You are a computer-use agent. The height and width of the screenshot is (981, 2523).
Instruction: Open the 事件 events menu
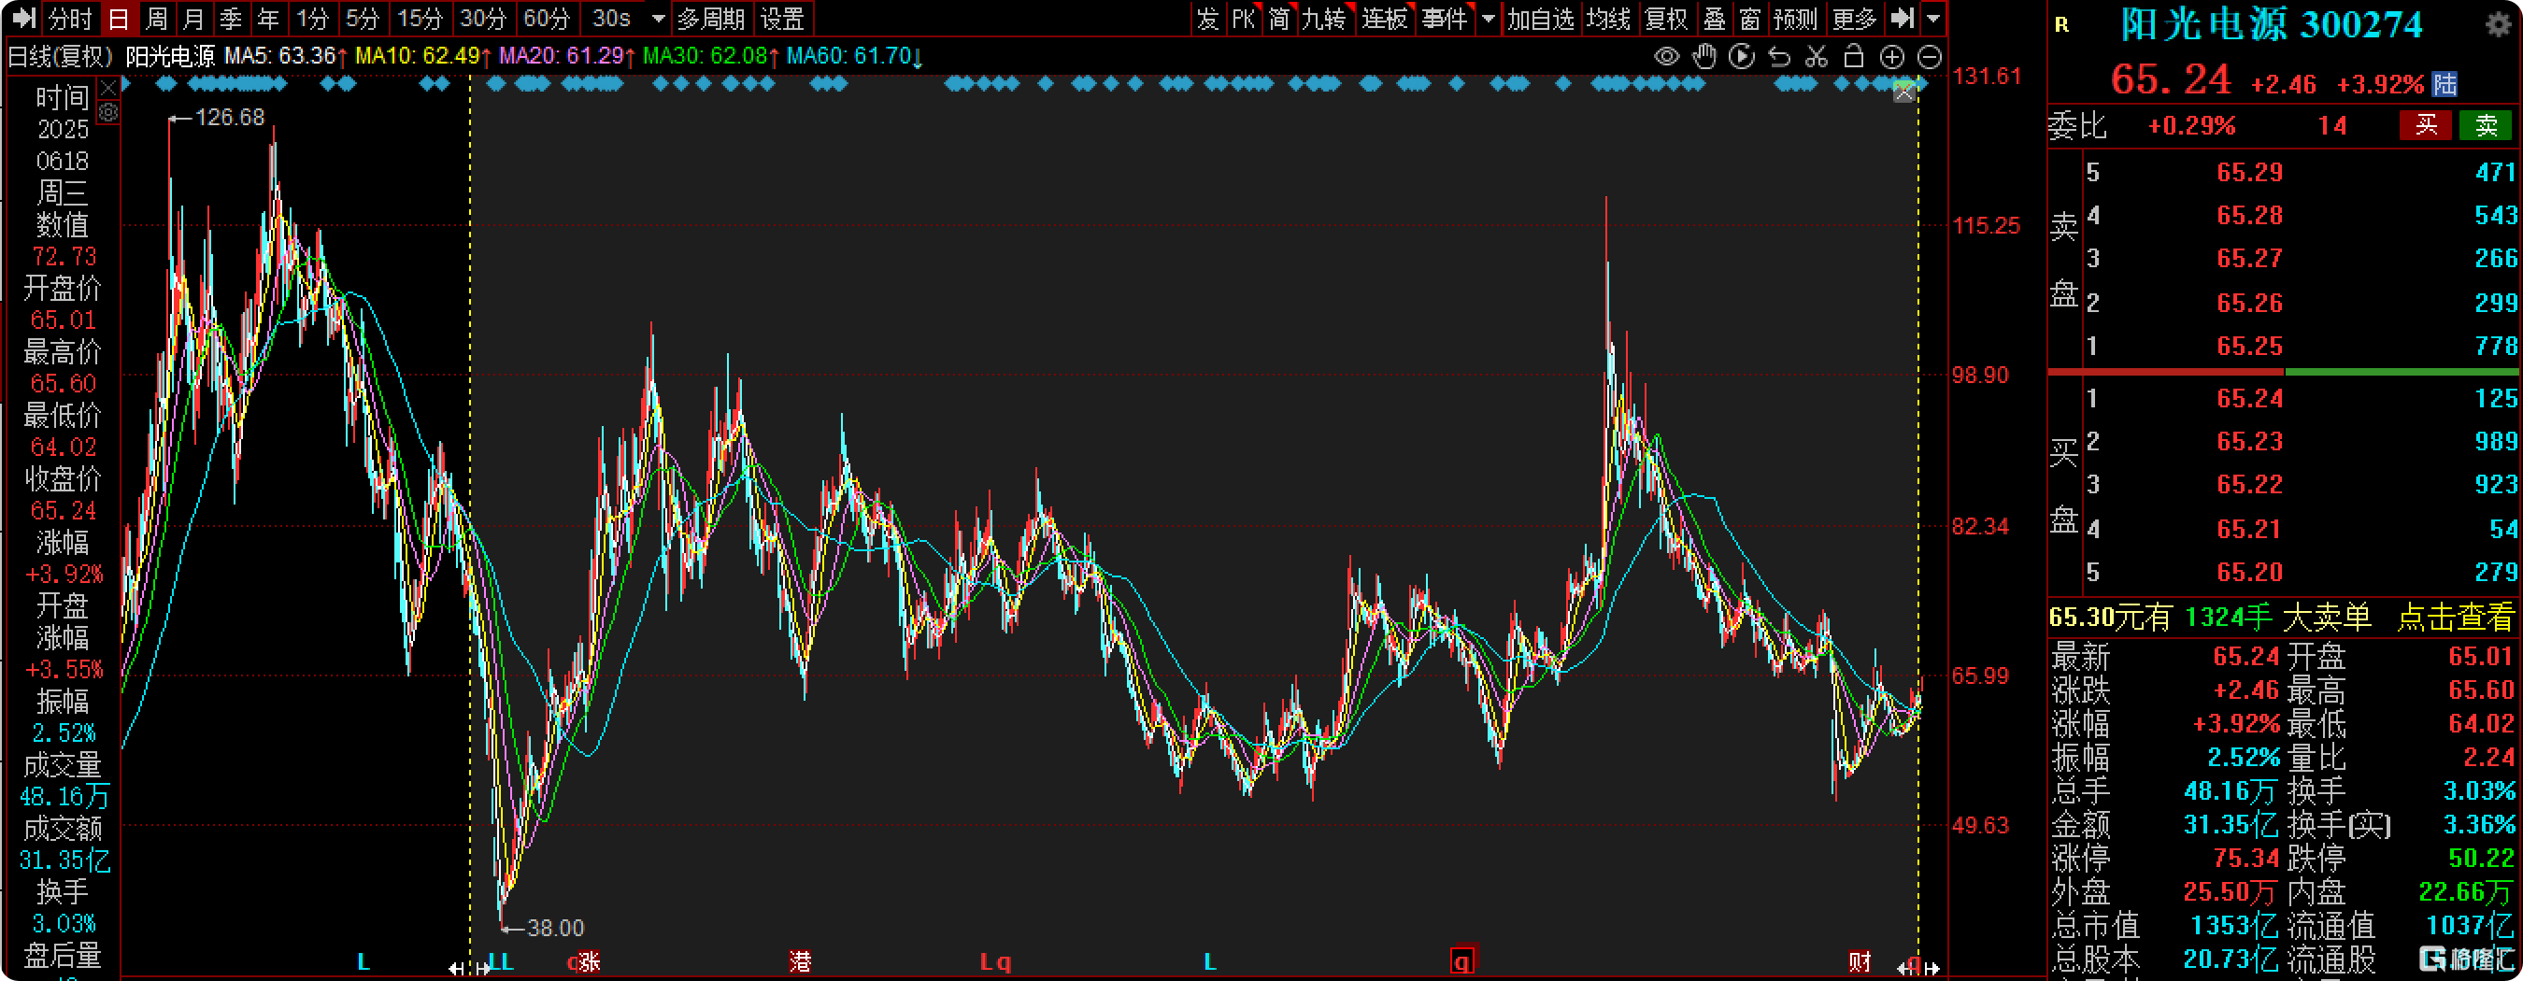click(1445, 19)
